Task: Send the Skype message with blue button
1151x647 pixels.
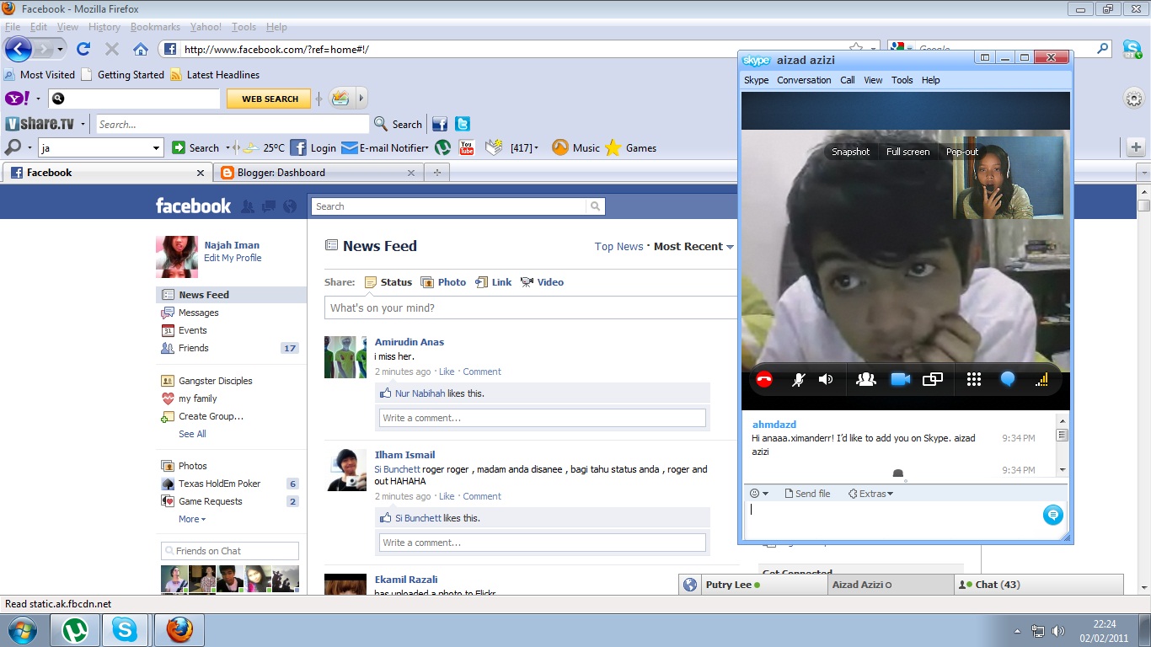Action: point(1052,515)
